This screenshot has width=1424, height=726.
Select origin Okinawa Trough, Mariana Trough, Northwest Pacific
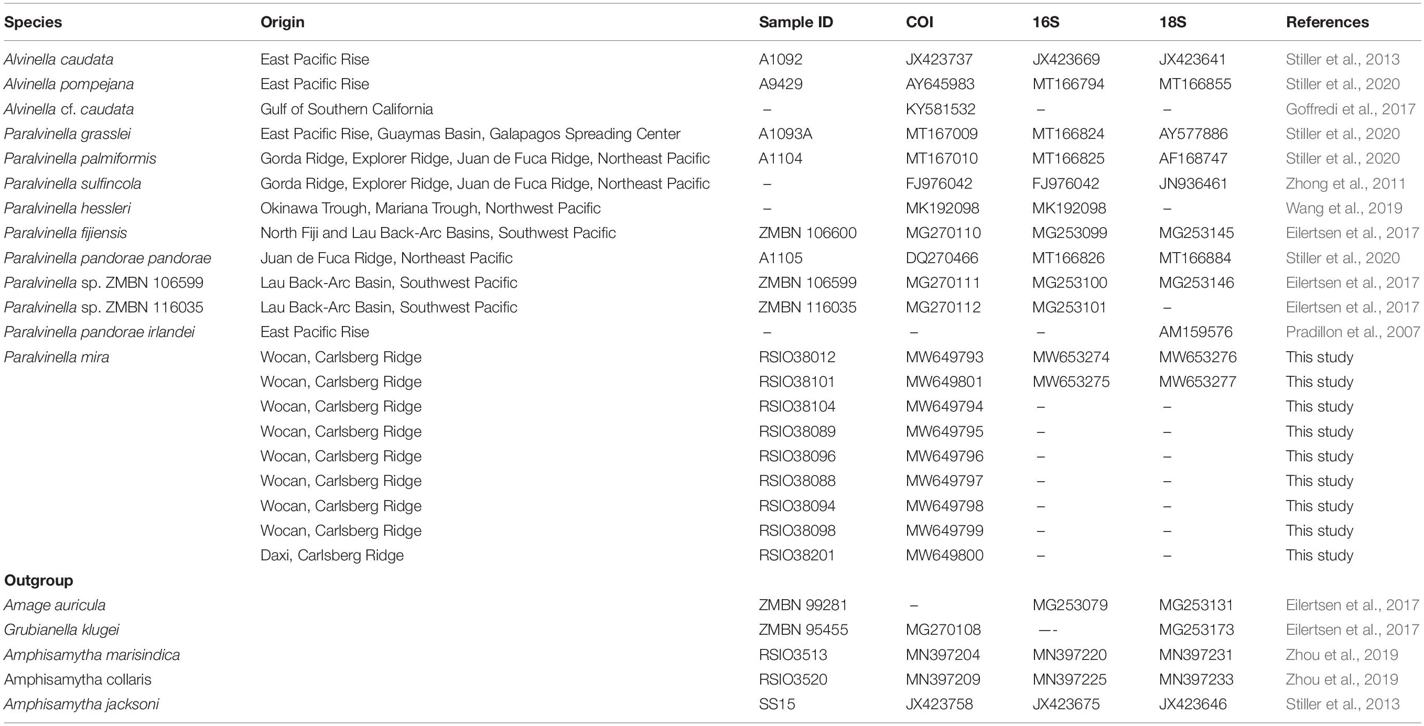(430, 208)
